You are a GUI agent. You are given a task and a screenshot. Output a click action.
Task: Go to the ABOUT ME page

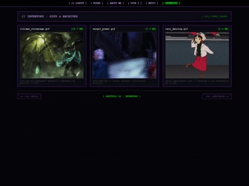[115, 3]
